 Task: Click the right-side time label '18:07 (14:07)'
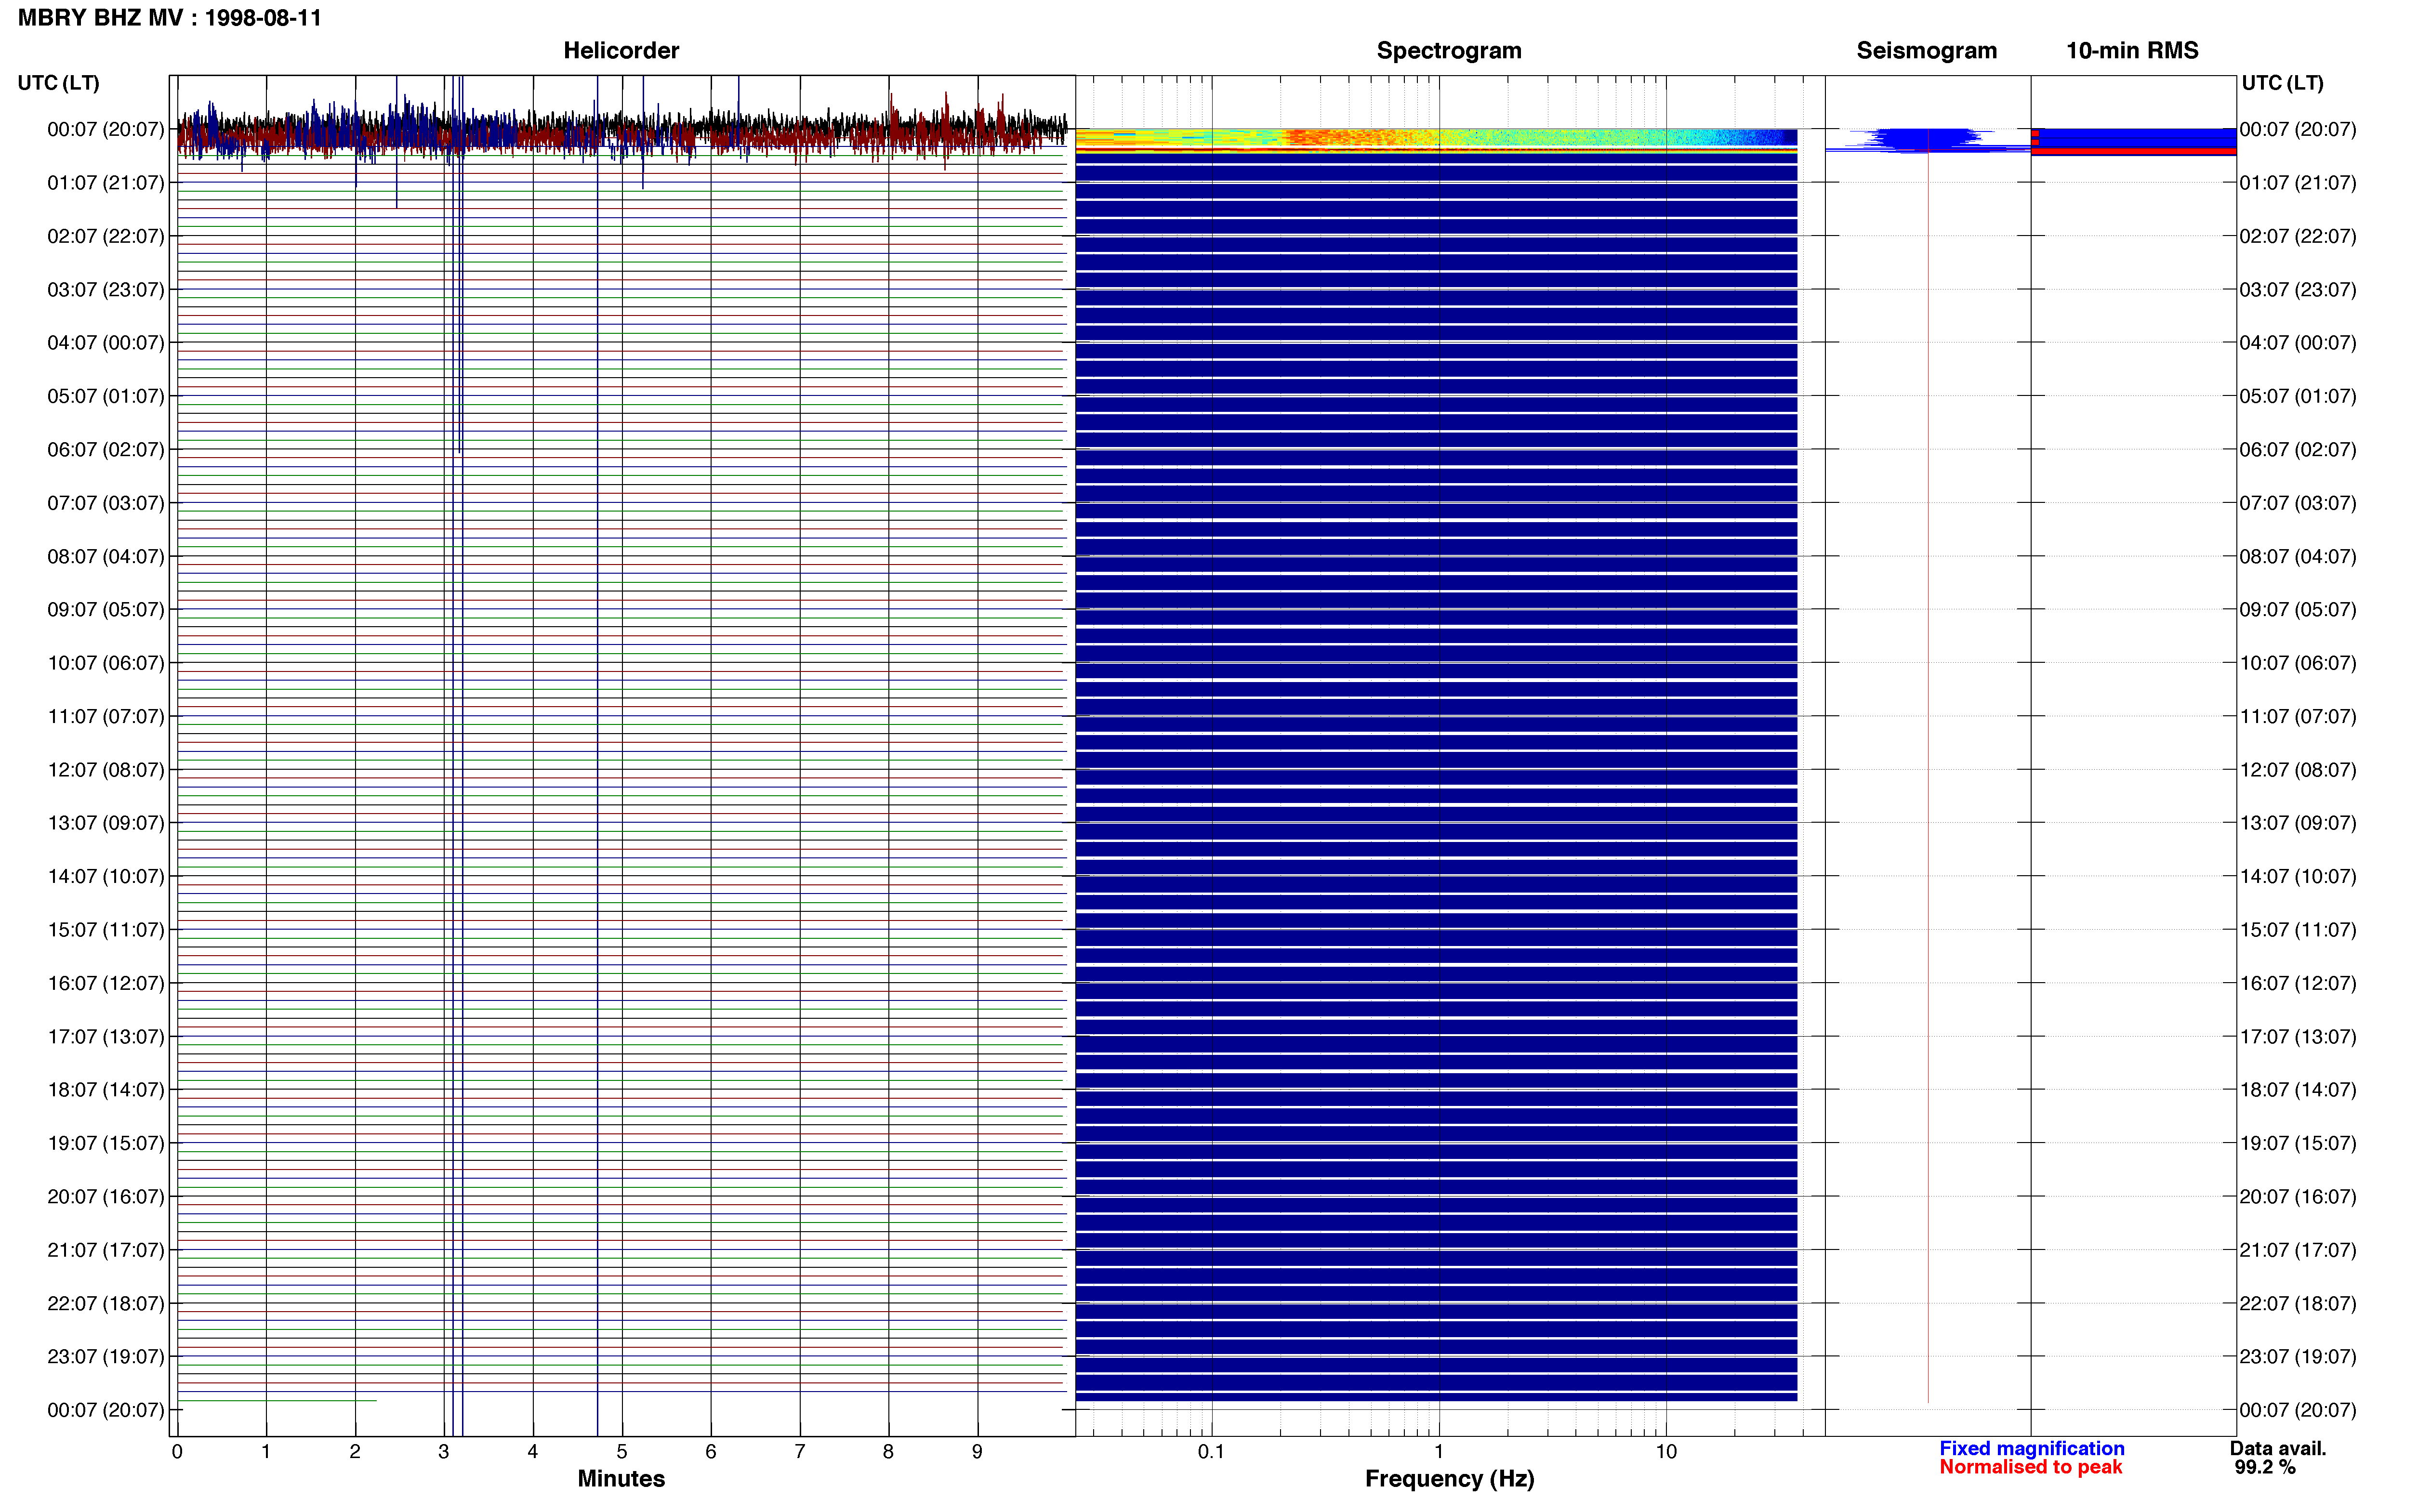[2298, 1090]
